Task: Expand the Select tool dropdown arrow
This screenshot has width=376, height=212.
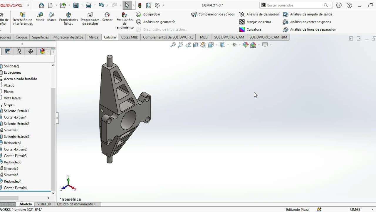Action: click(133, 5)
